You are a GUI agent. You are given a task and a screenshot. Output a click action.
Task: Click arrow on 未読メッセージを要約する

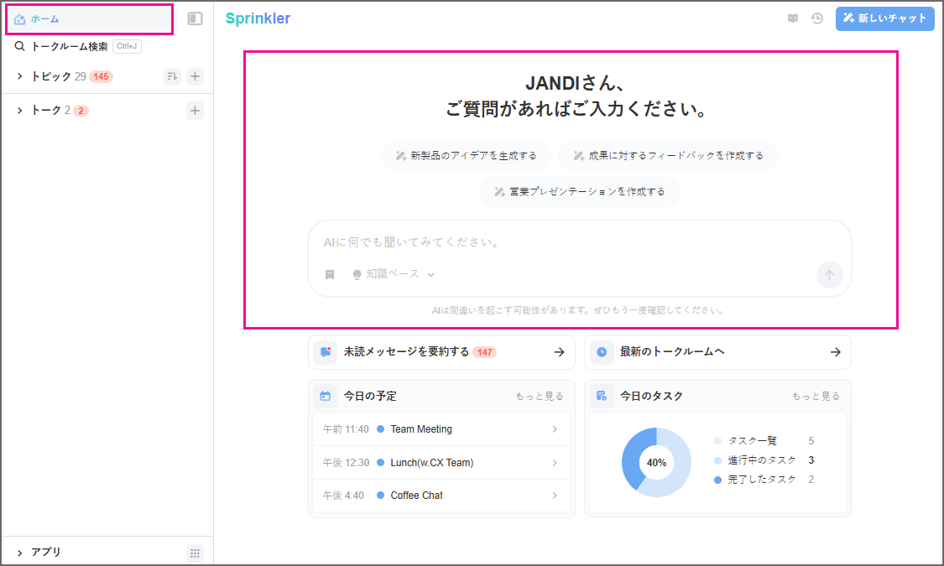[x=559, y=352]
